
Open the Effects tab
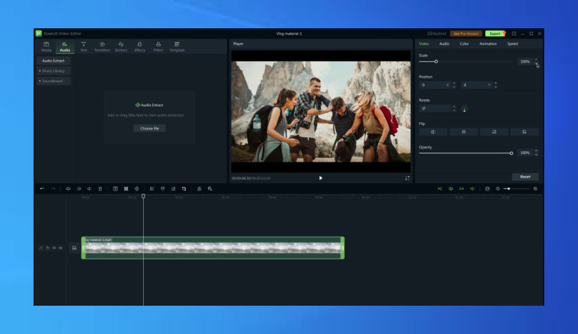click(140, 47)
